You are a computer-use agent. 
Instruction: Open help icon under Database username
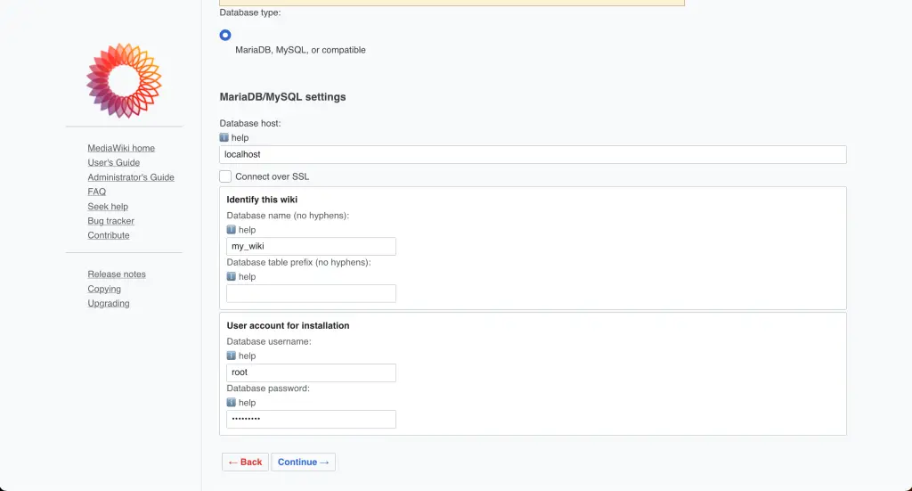pos(231,356)
